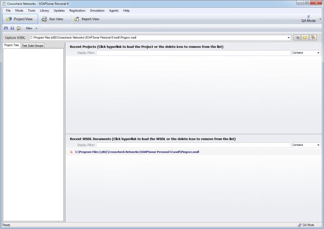
Task: Expand the arrow beside QA Mode toolbar button
Action: click(320, 19)
